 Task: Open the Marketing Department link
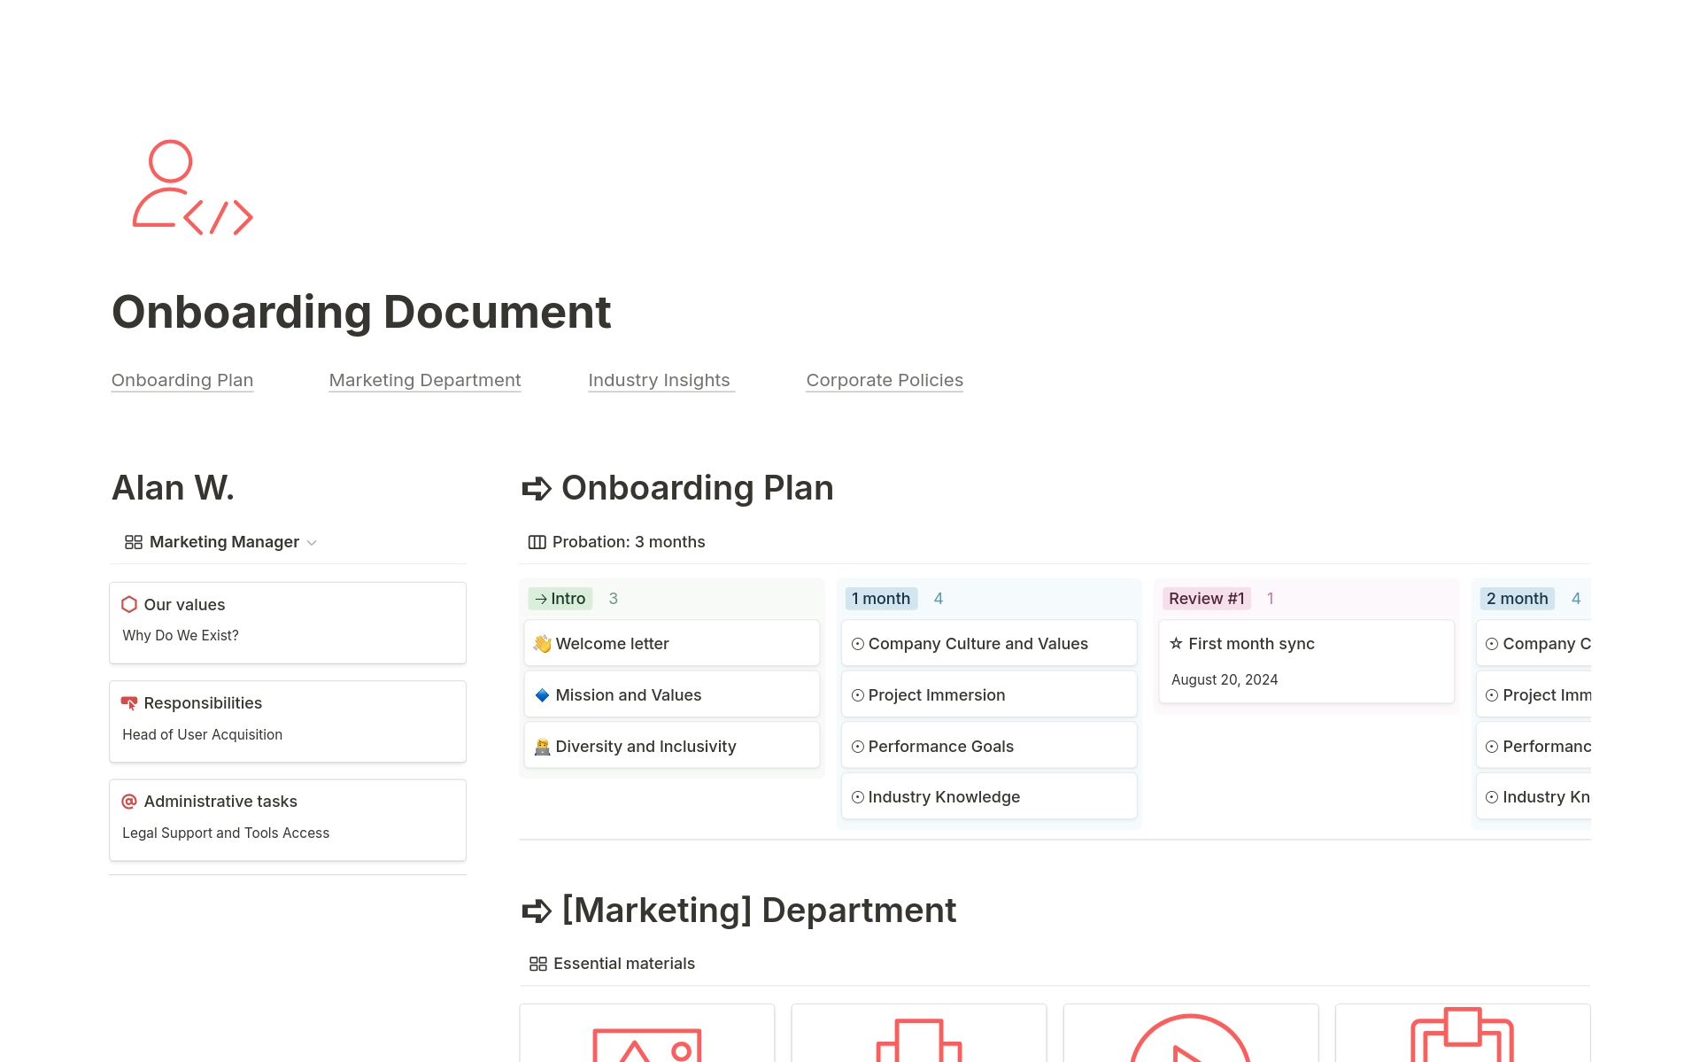(425, 380)
